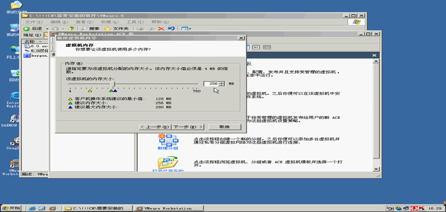Screen dimensions: 446x212
Task: Open the Back history dropdown arrow
Action: pyautogui.click(x=47, y=29)
